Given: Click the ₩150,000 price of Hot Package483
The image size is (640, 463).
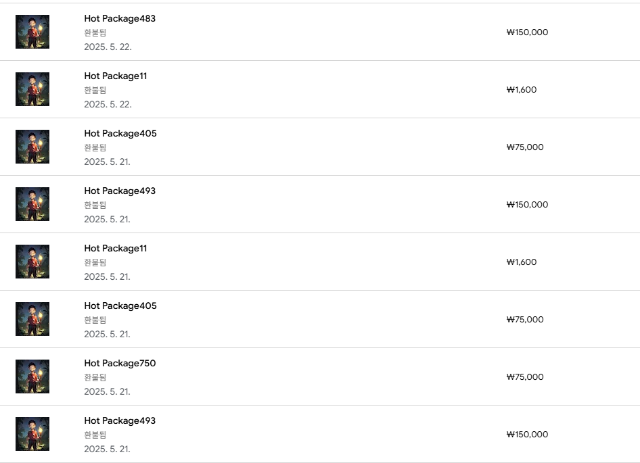Looking at the screenshot, I should [x=527, y=32].
